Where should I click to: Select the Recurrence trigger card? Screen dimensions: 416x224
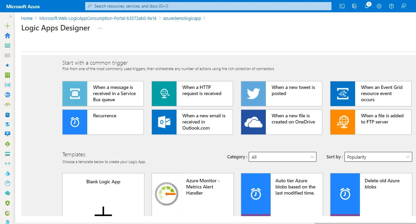point(103,122)
